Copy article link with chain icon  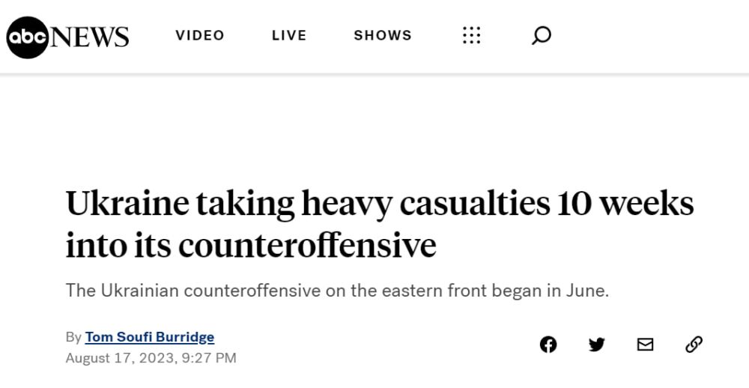point(694,345)
